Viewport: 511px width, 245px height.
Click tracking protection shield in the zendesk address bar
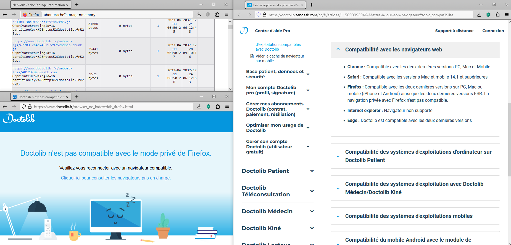click(x=259, y=15)
